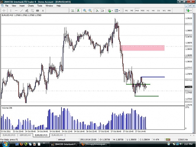196x147 pixels.
Task: Switch to the GBPUSD,H4 chart tab
Action: click(25, 135)
